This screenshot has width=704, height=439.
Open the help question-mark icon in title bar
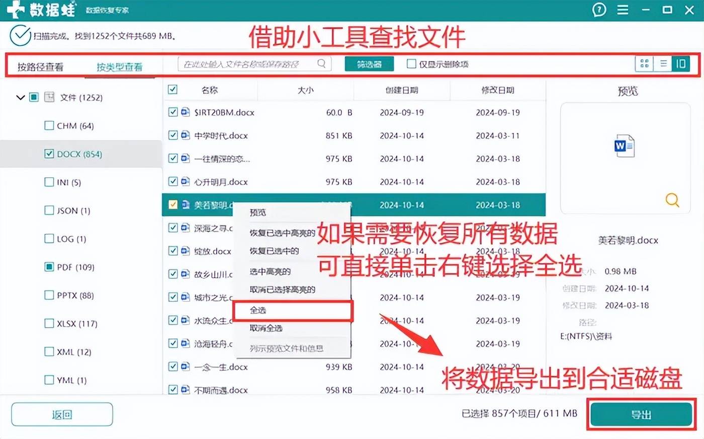tap(599, 10)
